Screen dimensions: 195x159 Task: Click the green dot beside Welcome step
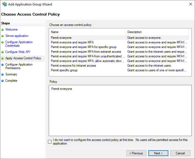[x=3, y=30]
